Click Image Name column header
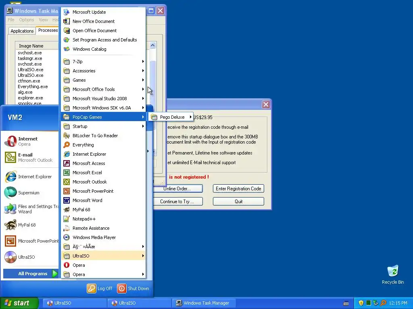This screenshot has height=309, width=413. [37, 46]
